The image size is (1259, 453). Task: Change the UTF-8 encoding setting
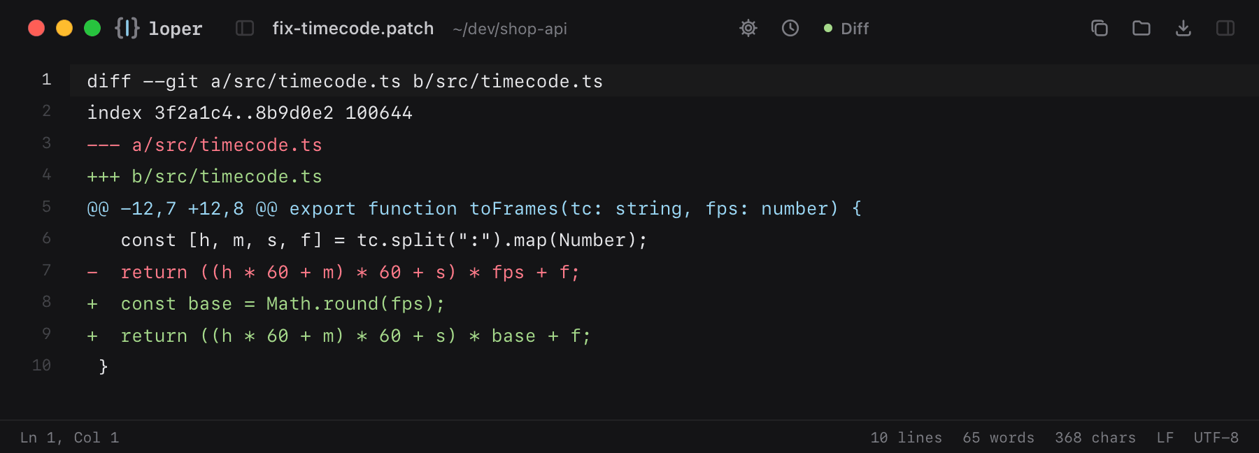(x=1216, y=438)
